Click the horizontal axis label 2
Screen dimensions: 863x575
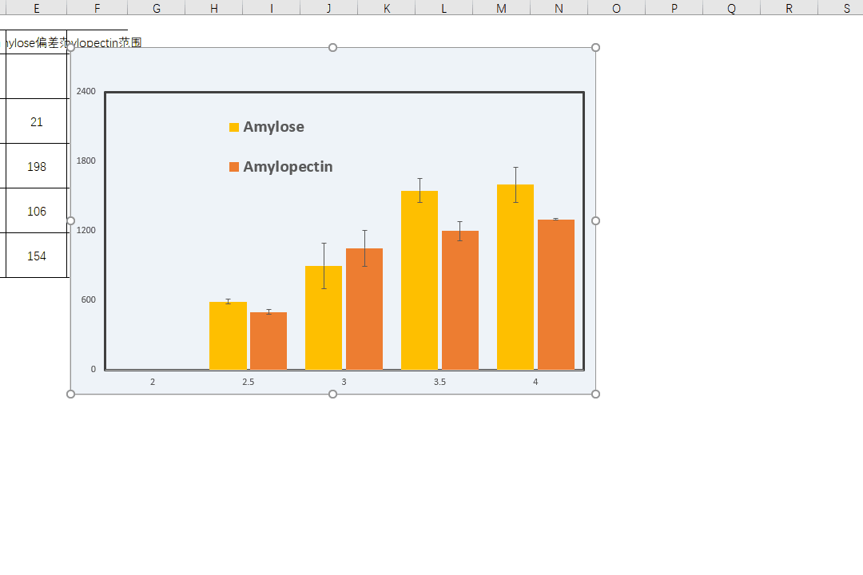tap(153, 382)
